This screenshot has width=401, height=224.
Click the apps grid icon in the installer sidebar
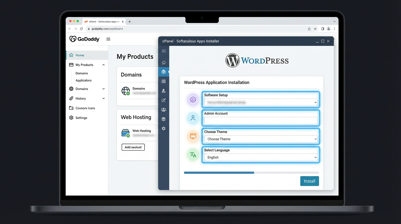[x=163, y=81]
